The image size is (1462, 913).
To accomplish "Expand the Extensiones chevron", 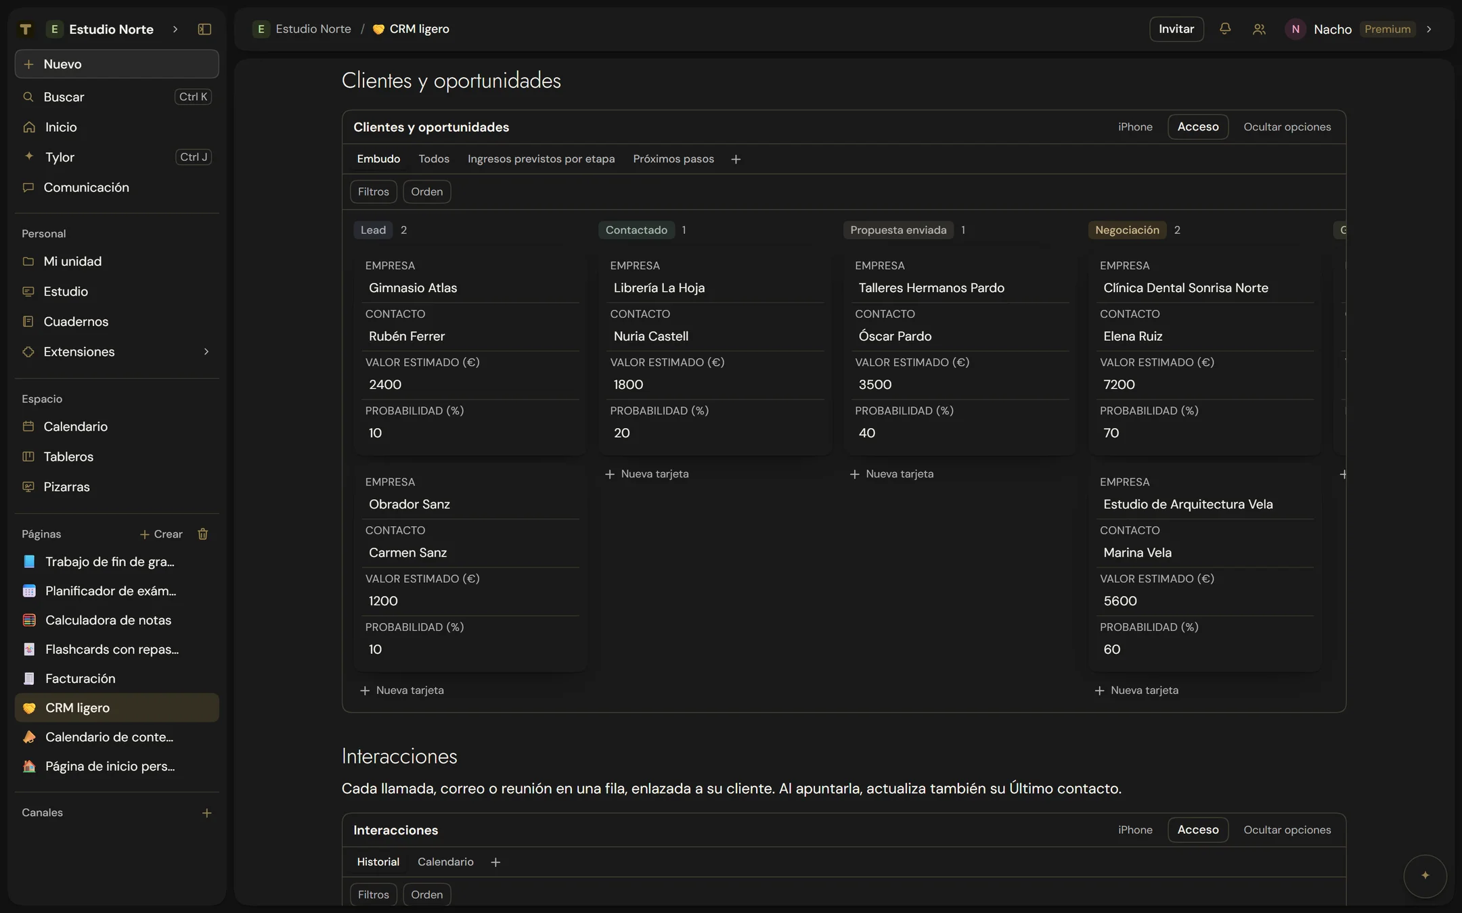I will (x=206, y=352).
